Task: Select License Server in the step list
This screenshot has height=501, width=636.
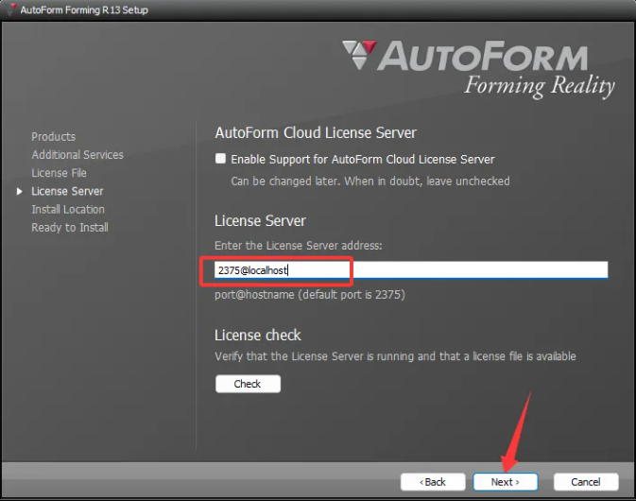Action: pyautogui.click(x=67, y=191)
